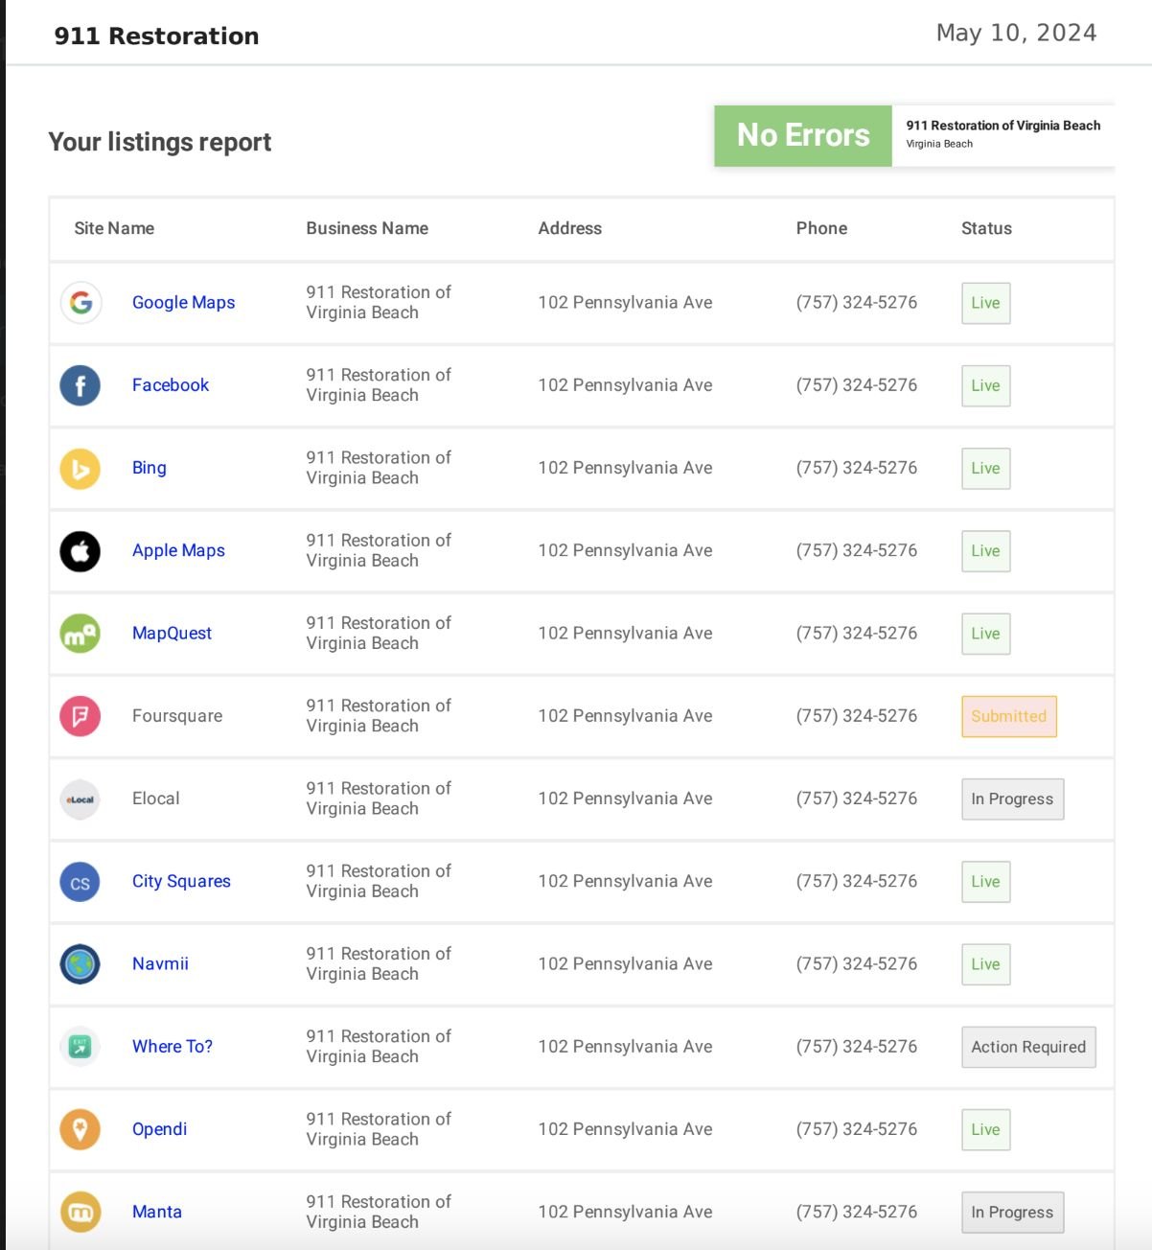Open the Manta listing link
Viewport: 1152px width, 1250px height.
[157, 1212]
